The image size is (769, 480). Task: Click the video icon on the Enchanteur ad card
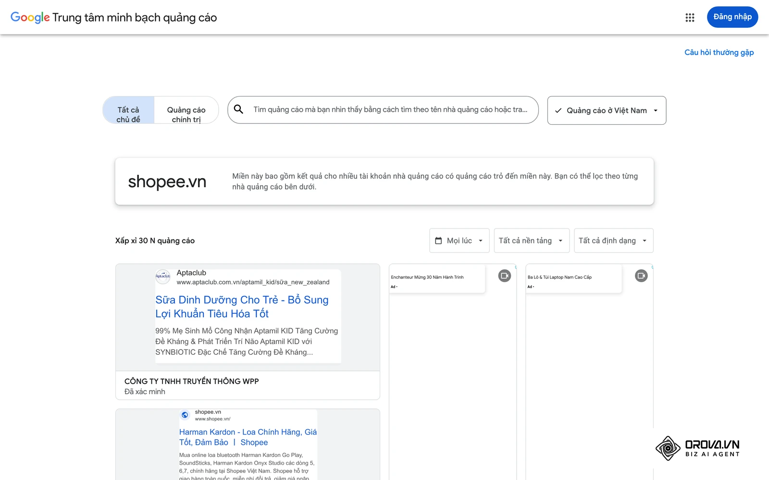(x=504, y=276)
